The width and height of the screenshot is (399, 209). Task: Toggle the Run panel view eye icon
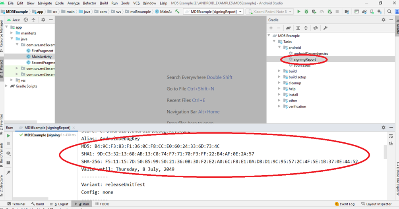pos(8,153)
